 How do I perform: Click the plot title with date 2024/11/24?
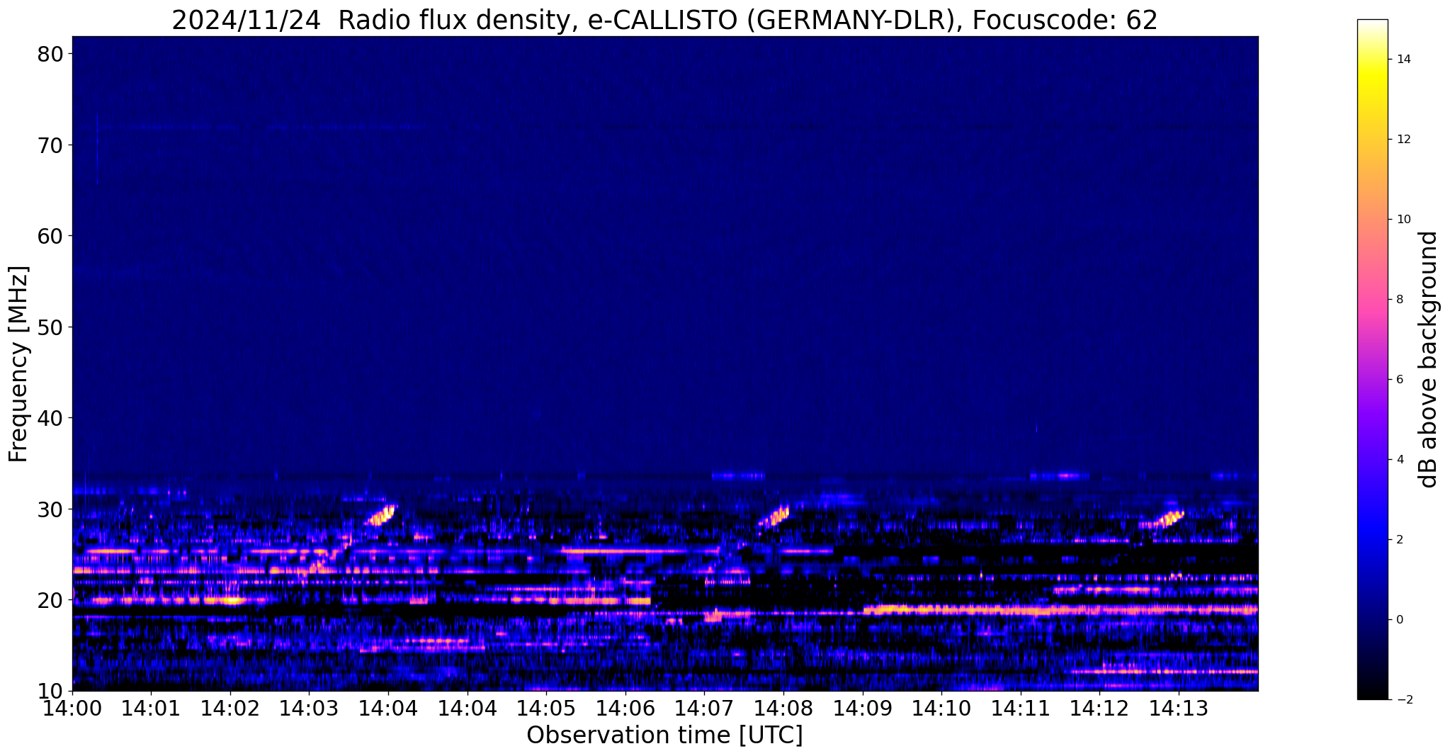click(664, 19)
